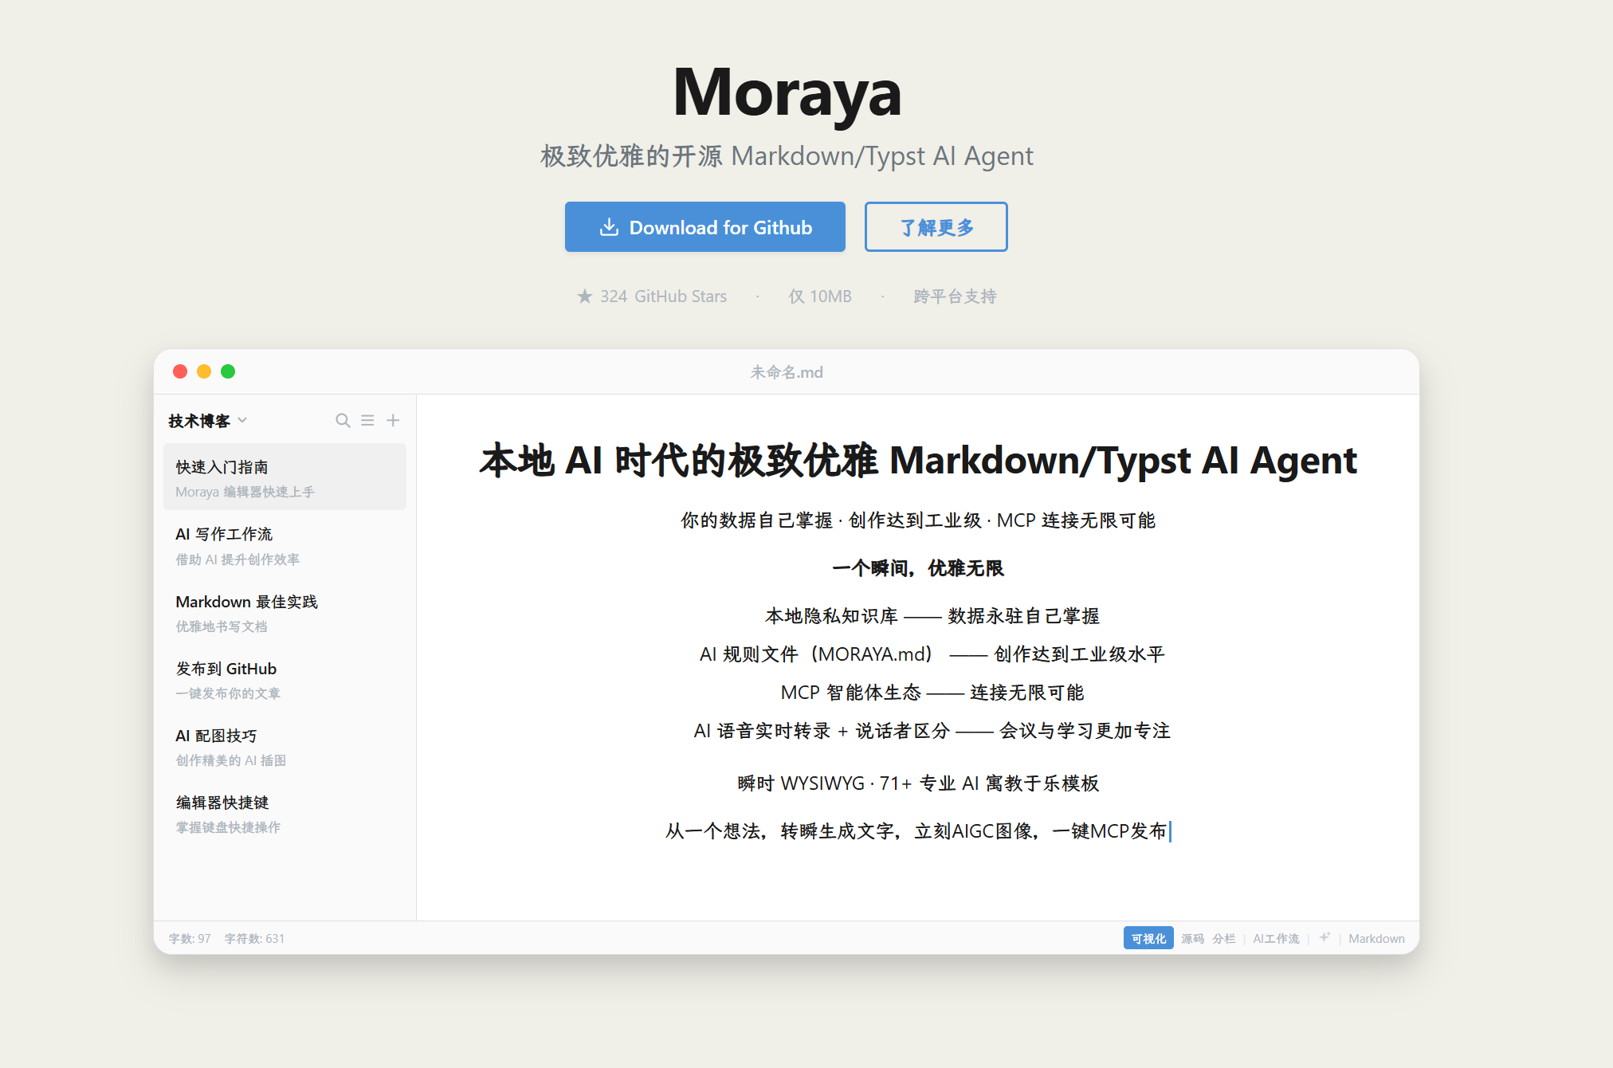
Task: Select 编辑器快捷键 in the file list
Action: 285,814
